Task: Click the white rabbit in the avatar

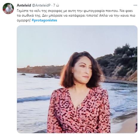Action: [x=8, y=8]
